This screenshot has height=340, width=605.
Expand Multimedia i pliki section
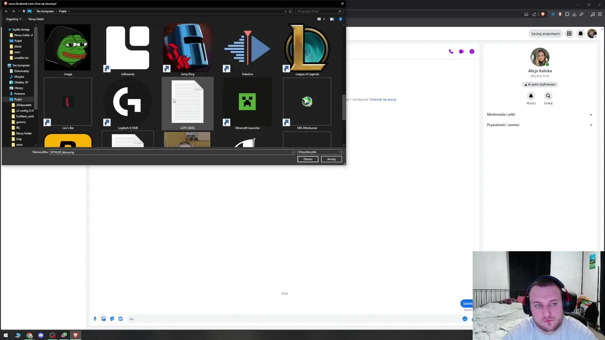pyautogui.click(x=539, y=114)
